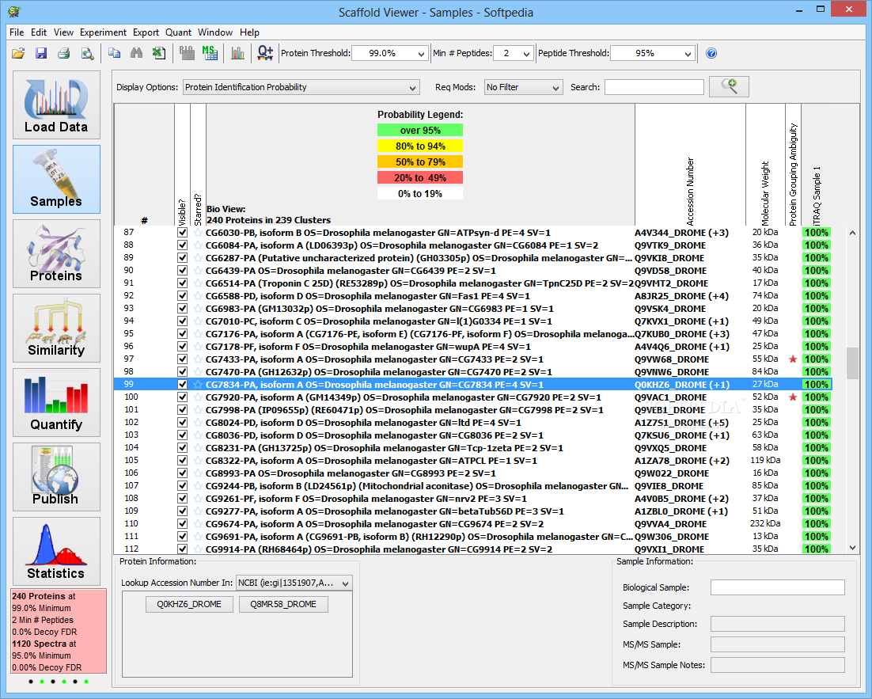Screen dimensions: 872x699
Task: Toggle Visible checkbox for row 93 CG6983-PA
Action: point(182,308)
